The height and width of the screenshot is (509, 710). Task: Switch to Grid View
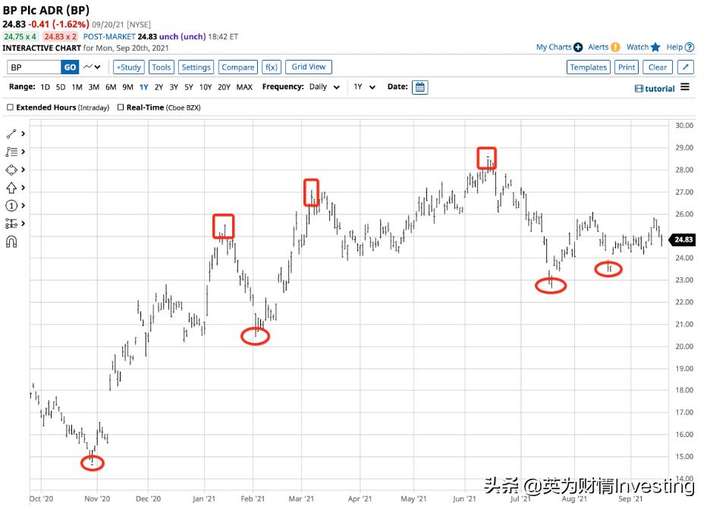point(309,67)
